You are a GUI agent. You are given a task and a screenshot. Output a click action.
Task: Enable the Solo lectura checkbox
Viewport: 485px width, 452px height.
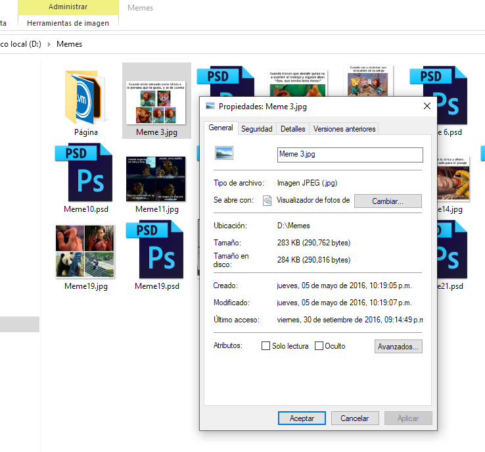coord(266,346)
